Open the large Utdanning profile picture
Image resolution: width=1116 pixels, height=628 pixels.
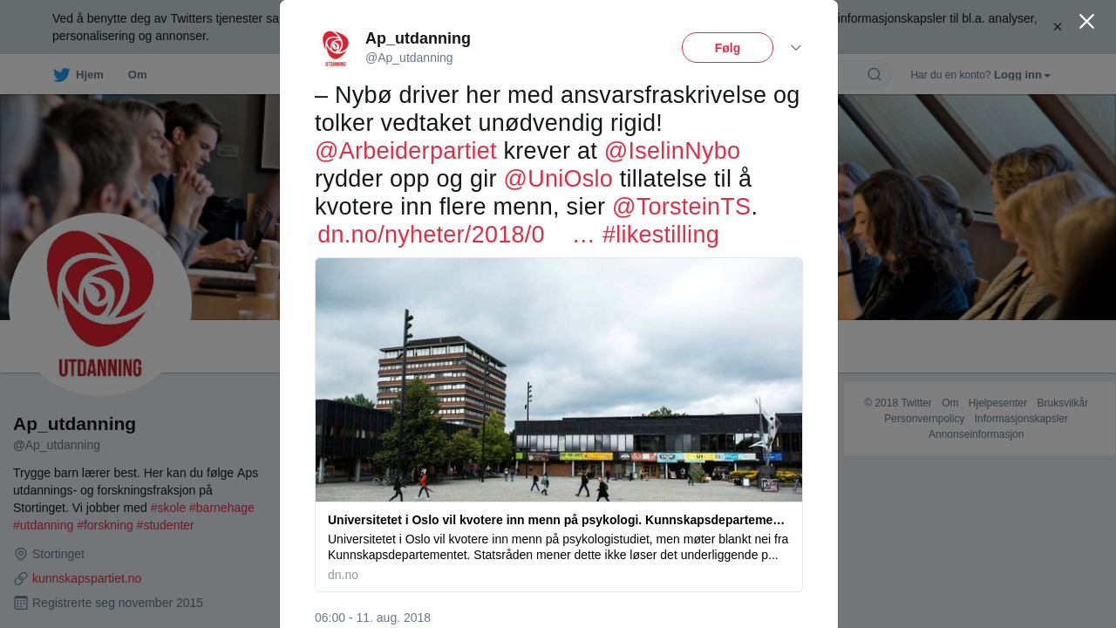pyautogui.click(x=100, y=305)
